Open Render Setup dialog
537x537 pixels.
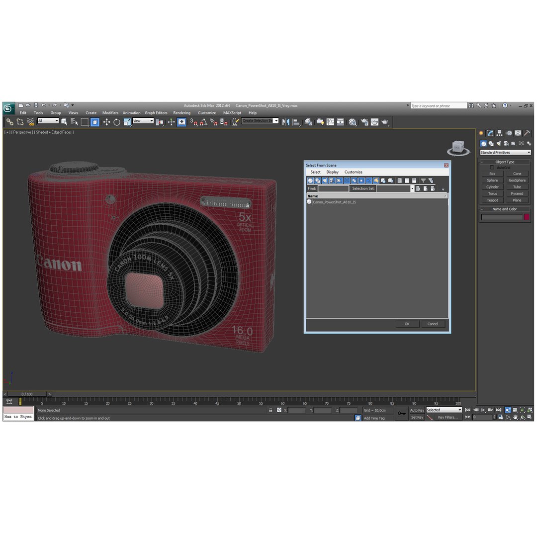[x=364, y=122]
